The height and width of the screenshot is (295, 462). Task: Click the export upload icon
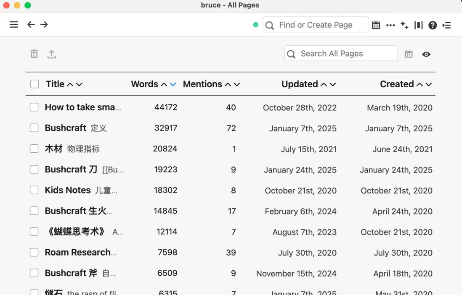coord(51,54)
